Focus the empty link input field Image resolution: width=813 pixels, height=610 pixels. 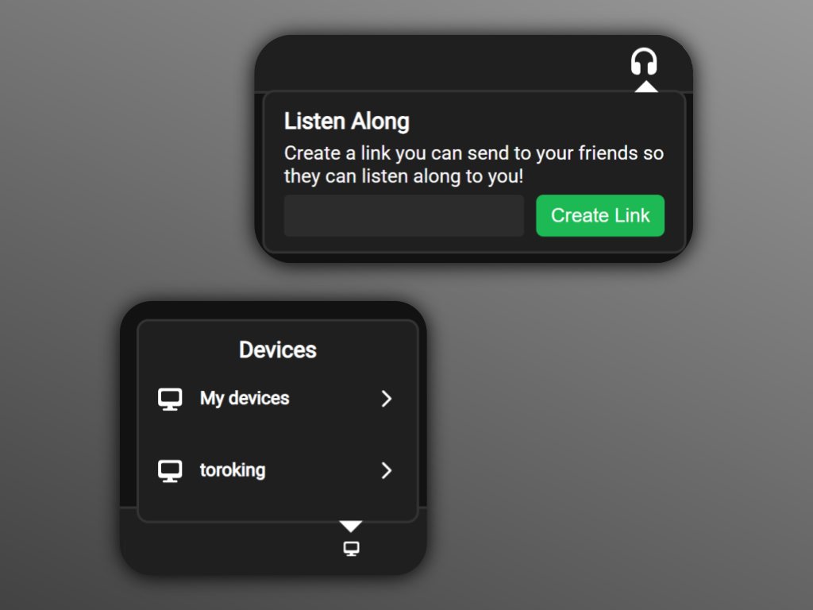[x=404, y=216]
